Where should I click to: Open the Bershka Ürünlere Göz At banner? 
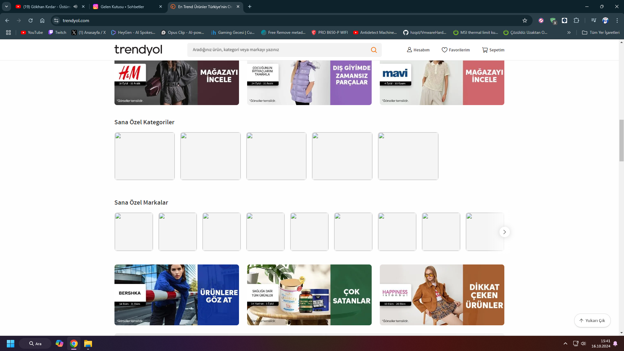tap(177, 295)
